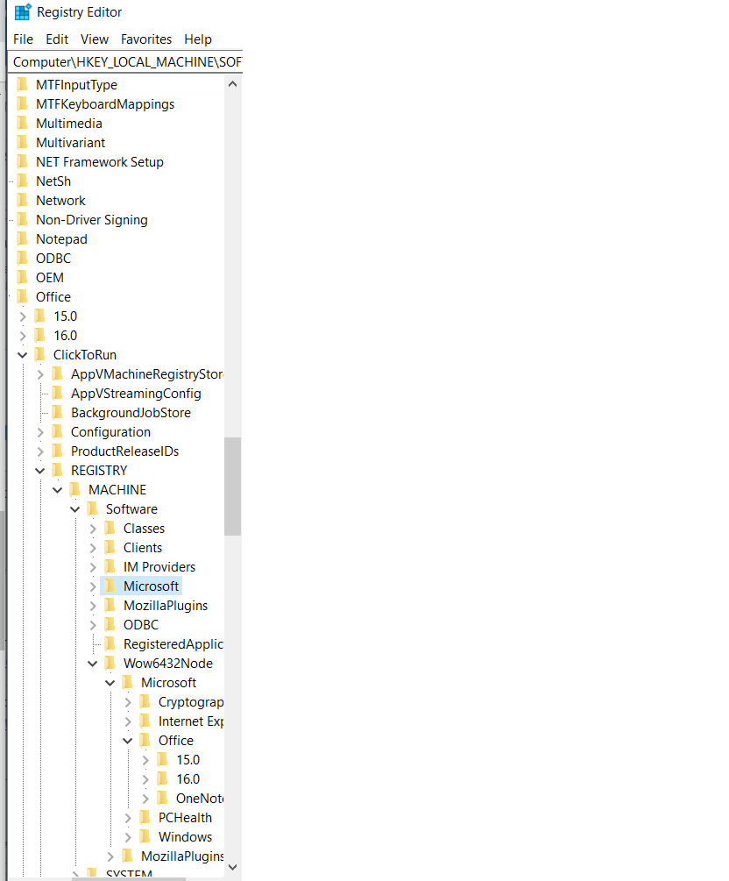This screenshot has width=729, height=881.
Task: Click the ClickToRun folder icon
Action: click(40, 354)
